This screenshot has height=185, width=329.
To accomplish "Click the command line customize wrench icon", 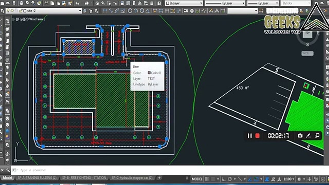I will click(8, 170).
